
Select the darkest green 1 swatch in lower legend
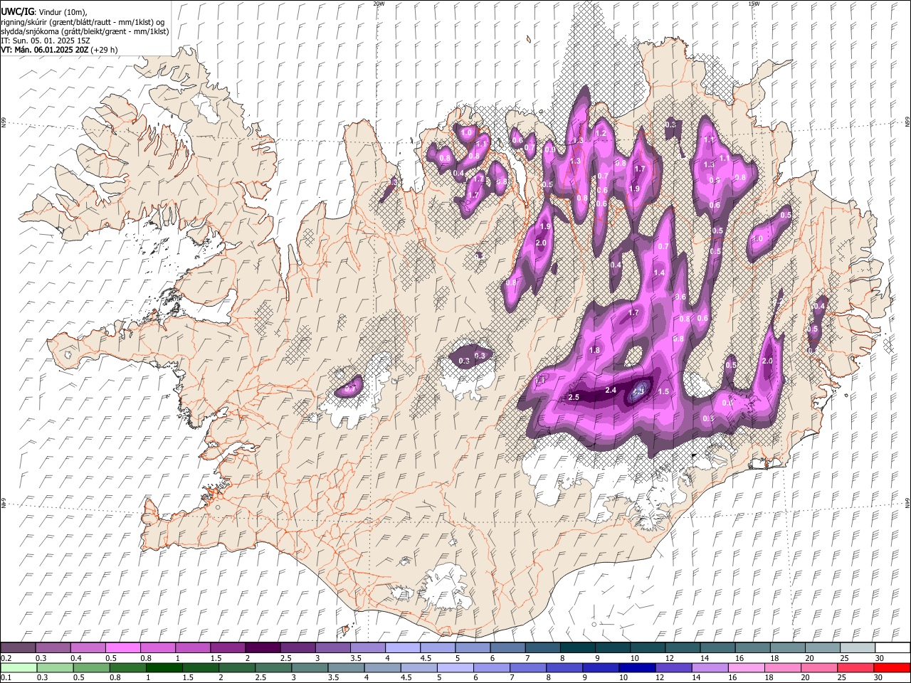[x=164, y=667]
